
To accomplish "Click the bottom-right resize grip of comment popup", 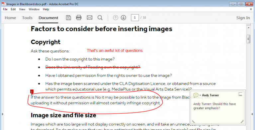I will click(x=242, y=121).
